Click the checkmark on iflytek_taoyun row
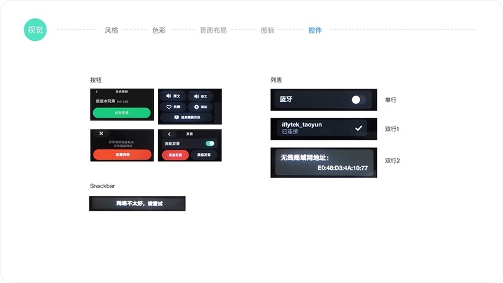 [358, 128]
